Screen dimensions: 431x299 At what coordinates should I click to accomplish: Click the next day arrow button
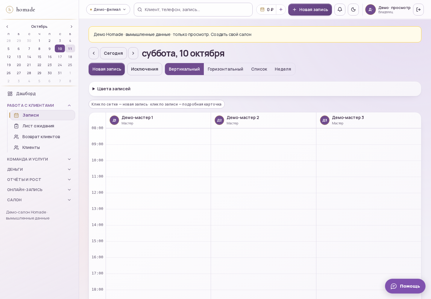coord(133,53)
